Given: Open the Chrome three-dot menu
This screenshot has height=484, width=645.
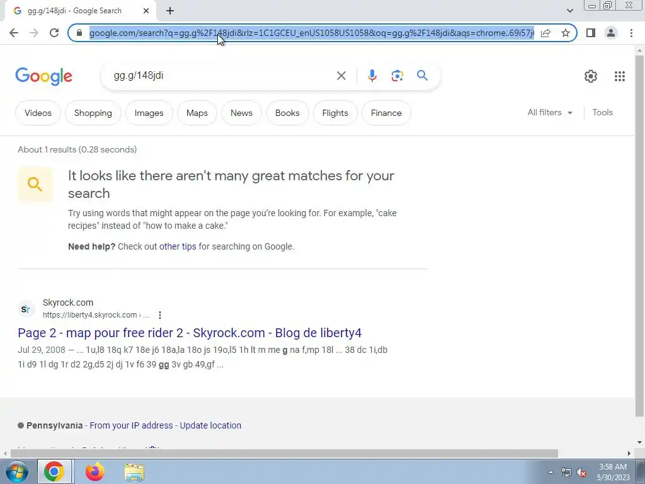Looking at the screenshot, I should pos(631,33).
